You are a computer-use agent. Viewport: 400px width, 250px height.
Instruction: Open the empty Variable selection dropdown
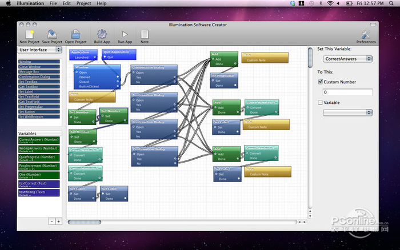pyautogui.click(x=347, y=112)
